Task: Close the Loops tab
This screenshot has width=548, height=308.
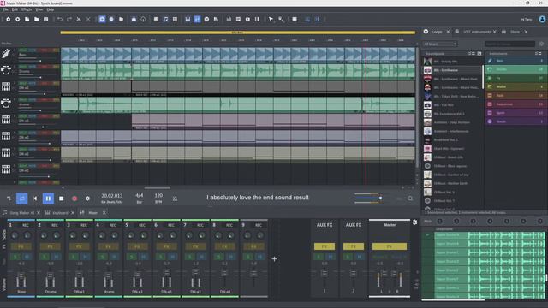Action: 448,32
